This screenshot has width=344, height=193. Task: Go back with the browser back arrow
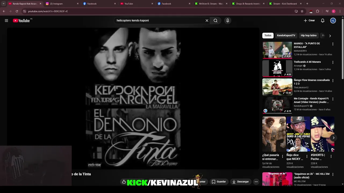(4, 11)
